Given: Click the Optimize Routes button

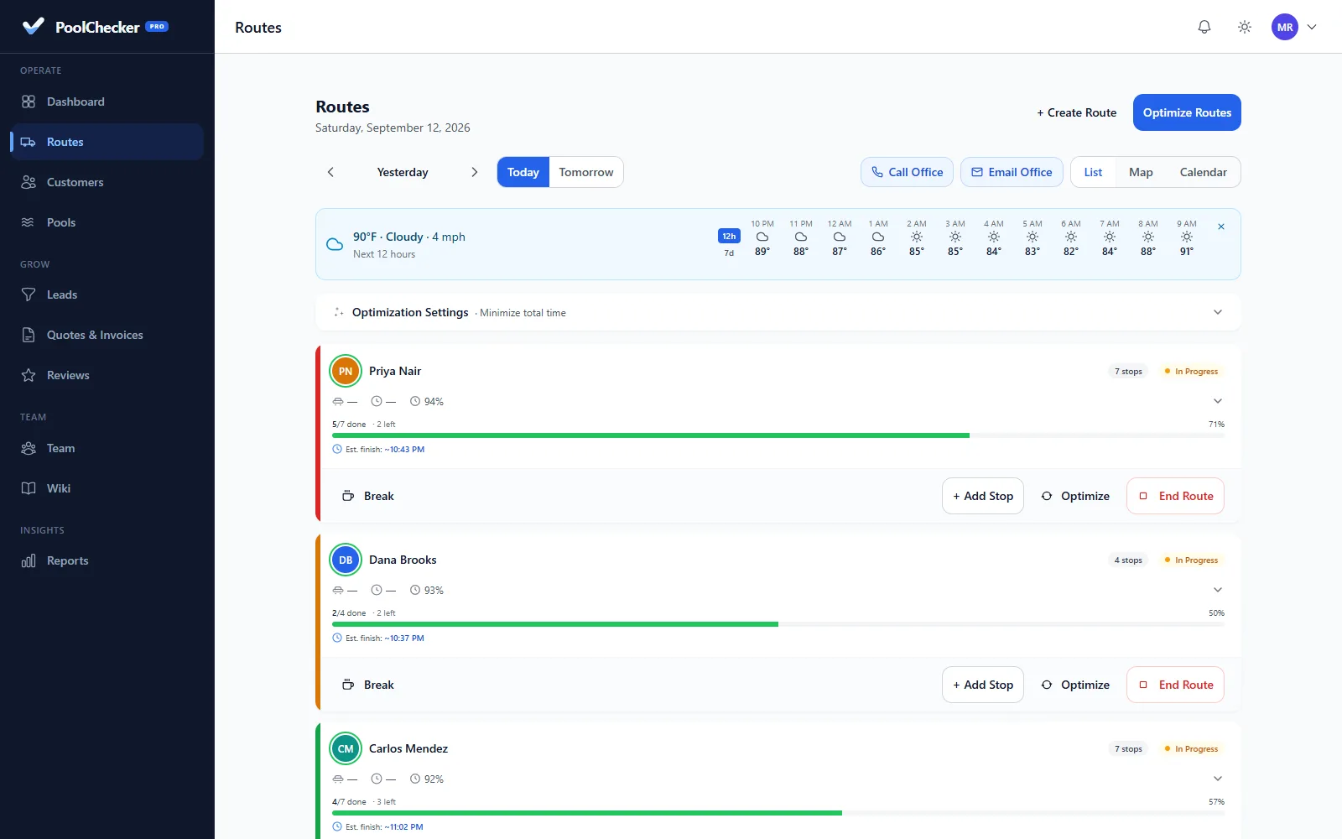Looking at the screenshot, I should point(1187,112).
